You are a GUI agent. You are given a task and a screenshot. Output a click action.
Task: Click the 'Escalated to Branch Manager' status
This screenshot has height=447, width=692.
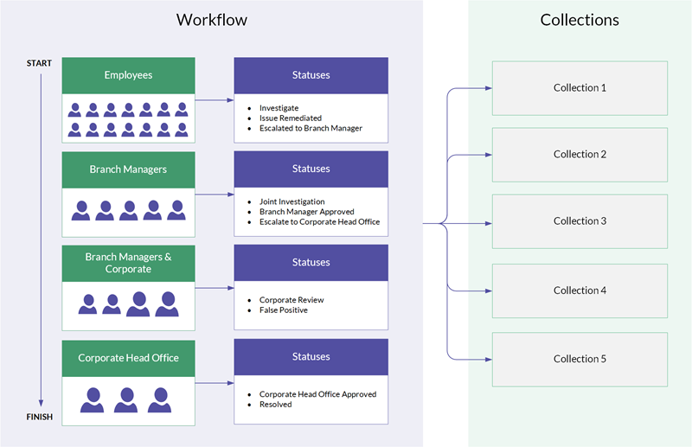pos(311,128)
